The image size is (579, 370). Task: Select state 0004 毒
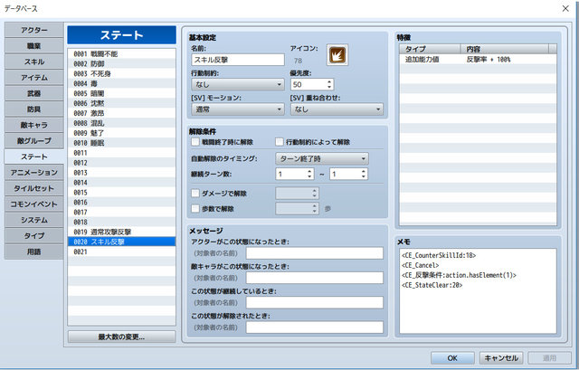coord(121,84)
